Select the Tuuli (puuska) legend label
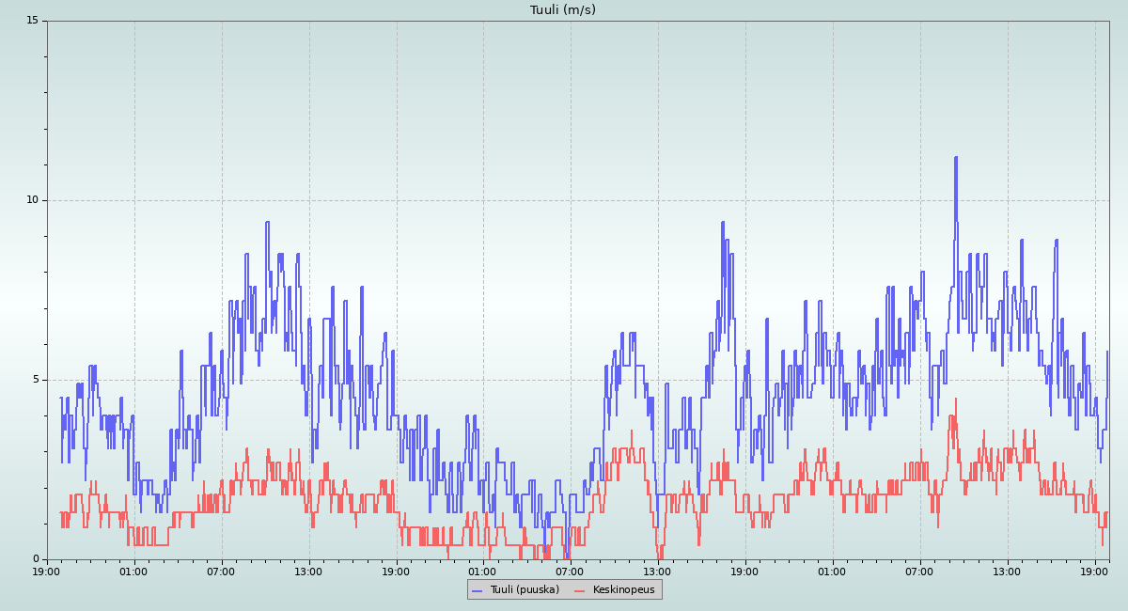Image resolution: width=1128 pixels, height=611 pixels. pos(524,590)
